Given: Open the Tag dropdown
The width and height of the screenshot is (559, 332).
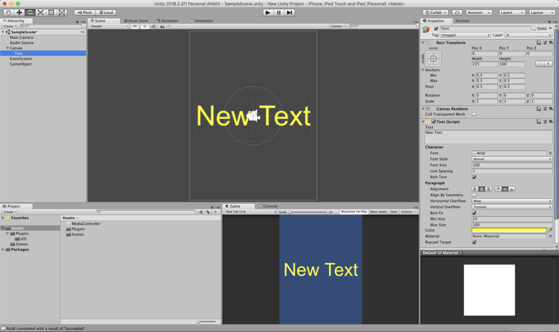Looking at the screenshot, I should (465, 35).
